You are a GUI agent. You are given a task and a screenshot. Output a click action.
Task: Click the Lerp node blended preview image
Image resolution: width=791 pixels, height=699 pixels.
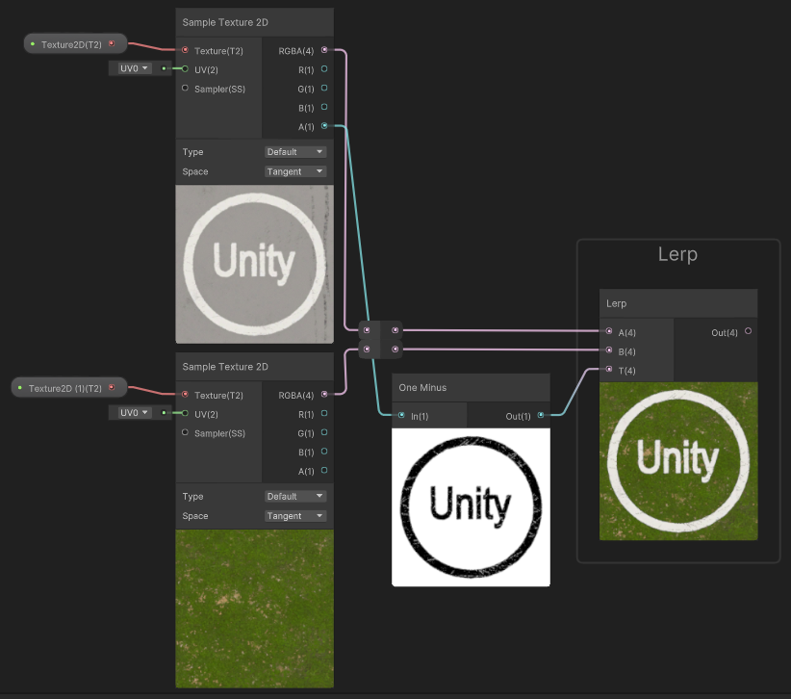click(x=678, y=461)
